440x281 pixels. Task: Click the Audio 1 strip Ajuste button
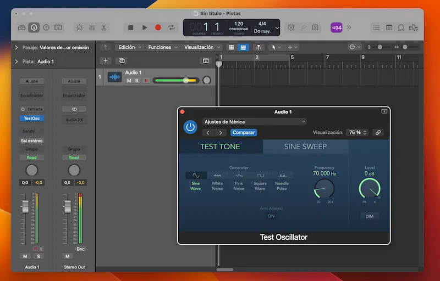click(x=32, y=81)
